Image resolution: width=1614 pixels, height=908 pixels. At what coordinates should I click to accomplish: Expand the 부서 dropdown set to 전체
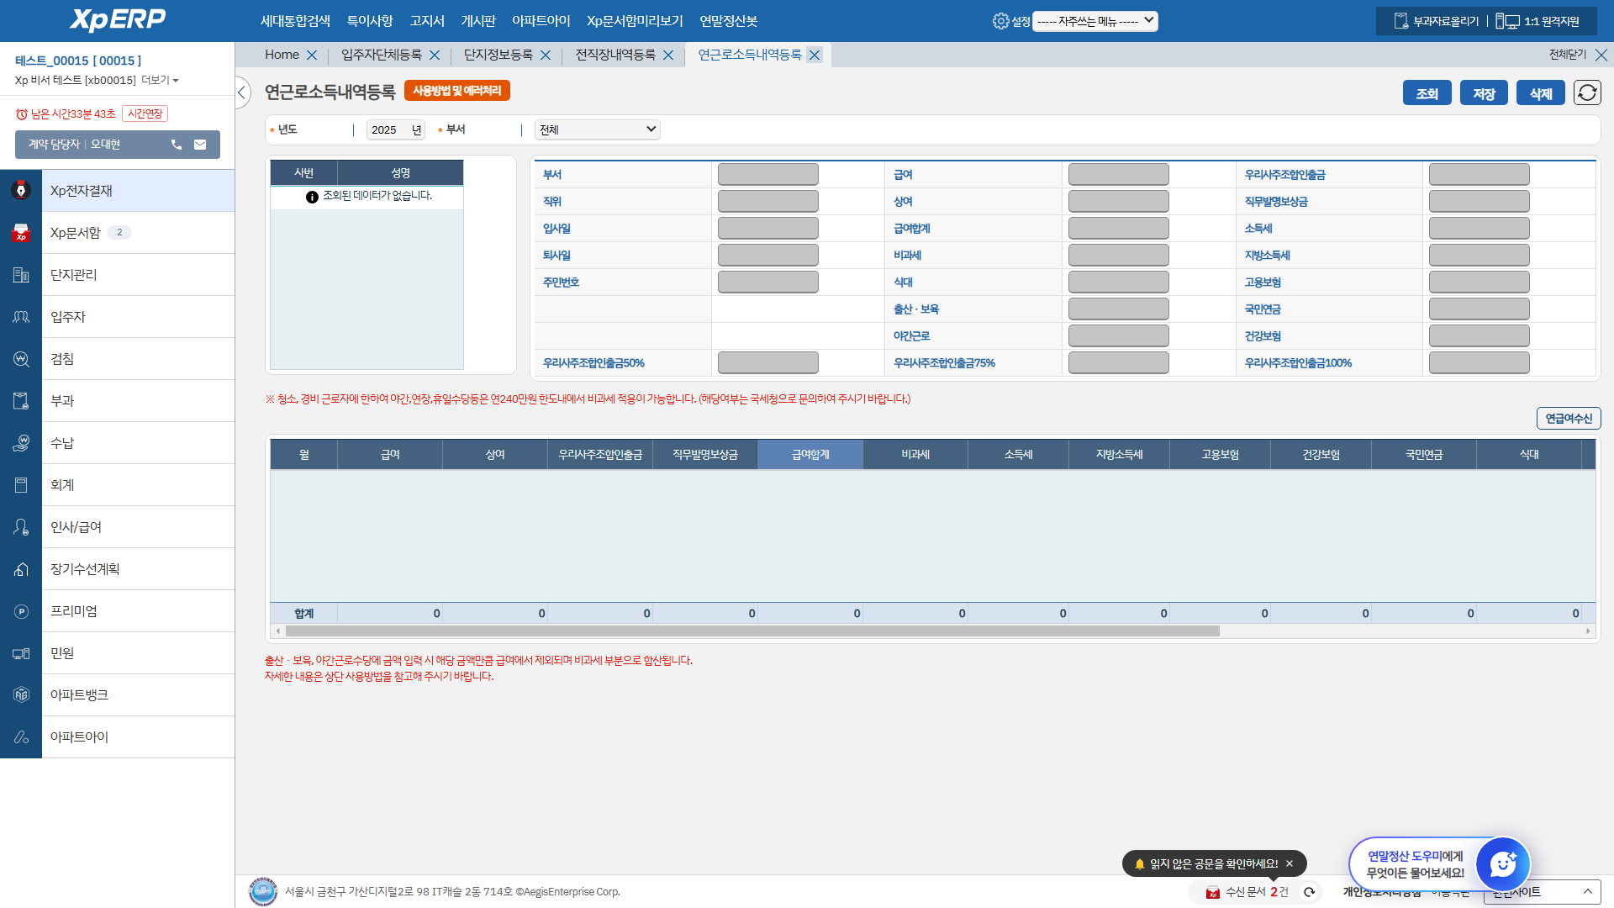pyautogui.click(x=597, y=129)
